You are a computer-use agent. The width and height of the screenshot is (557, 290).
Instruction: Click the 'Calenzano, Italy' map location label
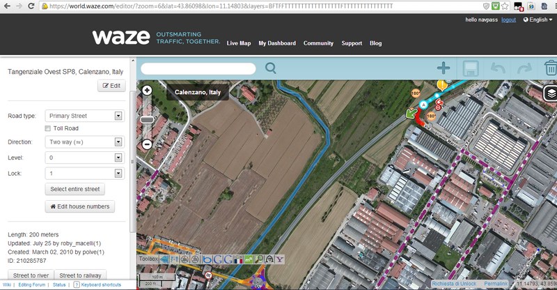[198, 92]
